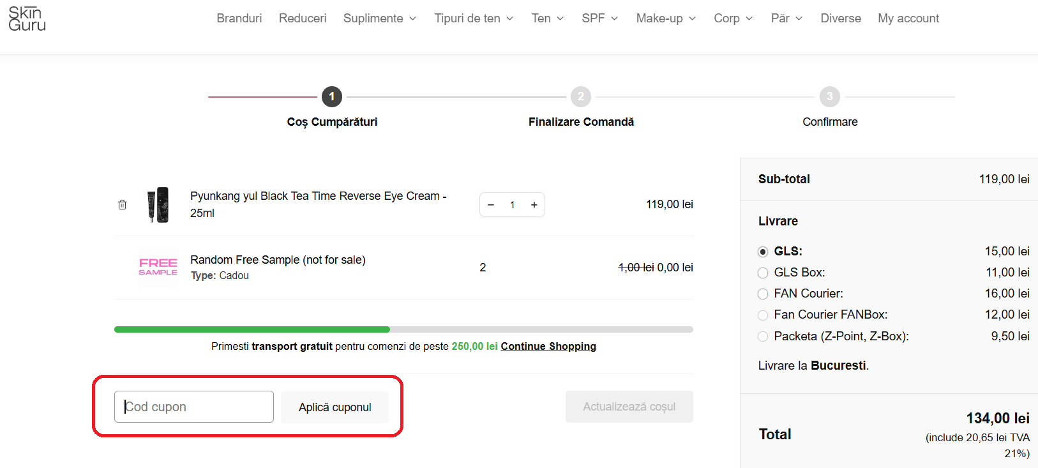Go to step 2 checkout circle
The width and height of the screenshot is (1038, 468).
581,97
